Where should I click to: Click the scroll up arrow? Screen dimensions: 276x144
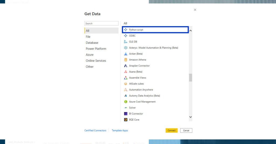pyautogui.click(x=191, y=31)
